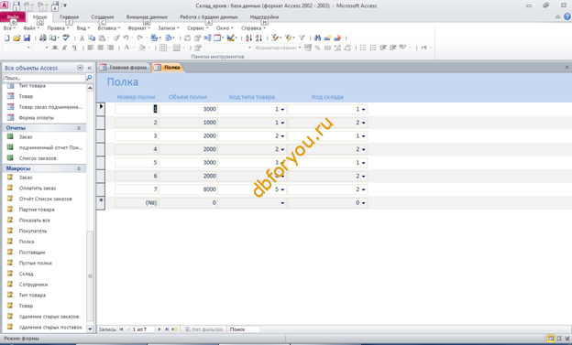
Task: Click the fill color bucket icon
Action: tap(142, 48)
